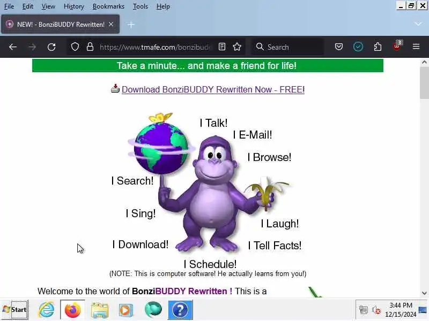429x321 pixels.
Task: Click the 'I Download!' text
Action: point(140,244)
